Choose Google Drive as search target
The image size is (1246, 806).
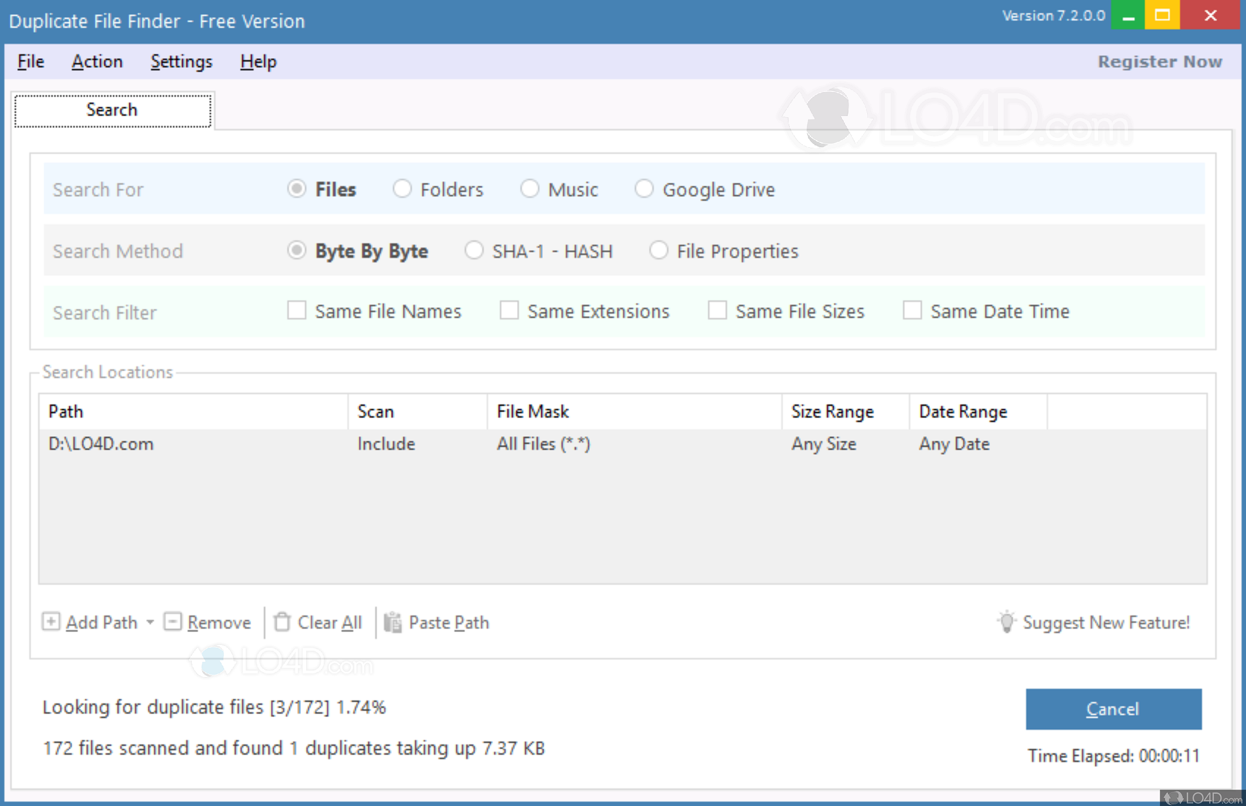click(x=644, y=189)
